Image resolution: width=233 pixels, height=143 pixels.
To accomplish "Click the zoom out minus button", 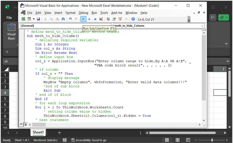I will [x=196, y=140].
